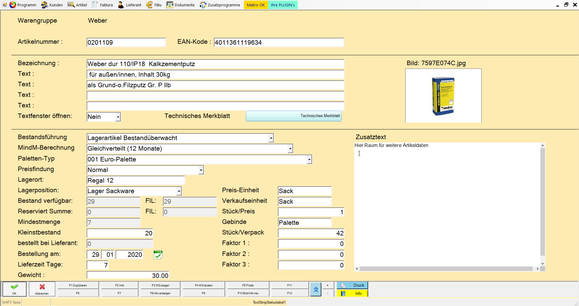The height and width of the screenshot is (306, 579).
Task: Click the Artikelnummer input field
Action: coord(126,42)
